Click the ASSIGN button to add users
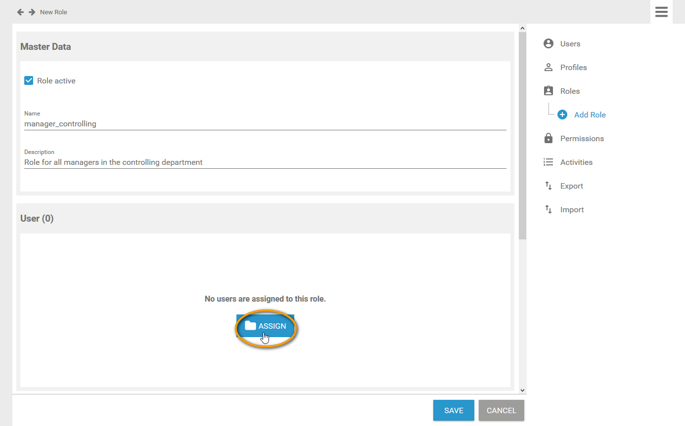Screen dimensions: 685x426 [266, 326]
